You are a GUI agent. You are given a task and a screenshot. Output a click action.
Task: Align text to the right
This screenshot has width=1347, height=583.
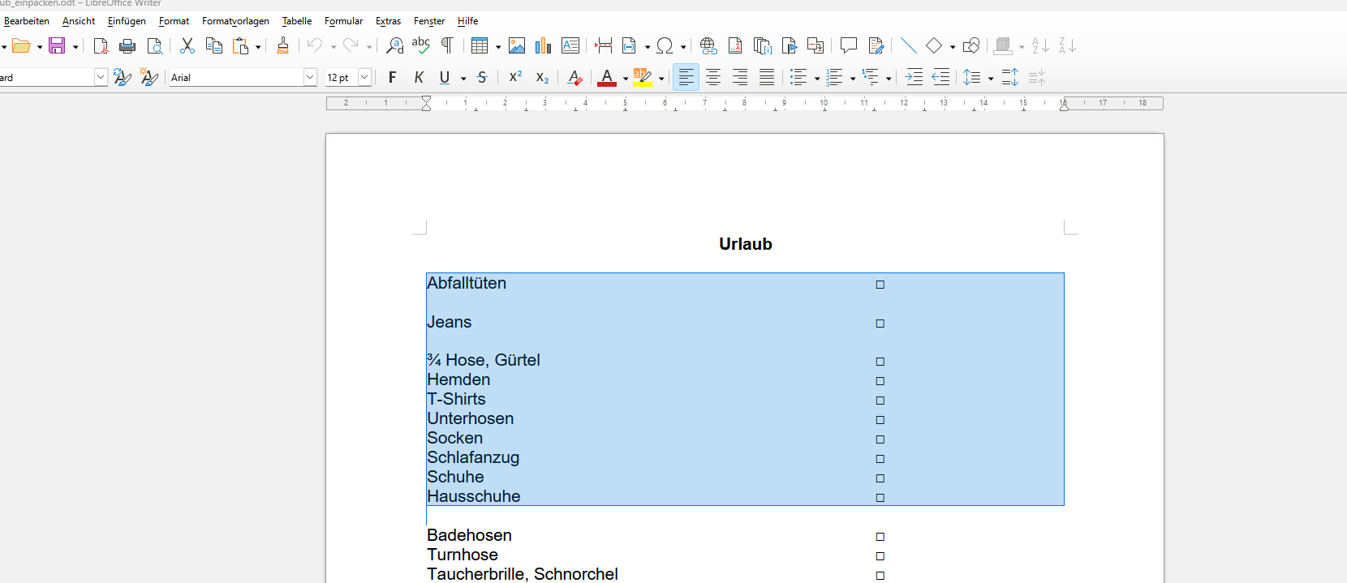[x=740, y=77]
